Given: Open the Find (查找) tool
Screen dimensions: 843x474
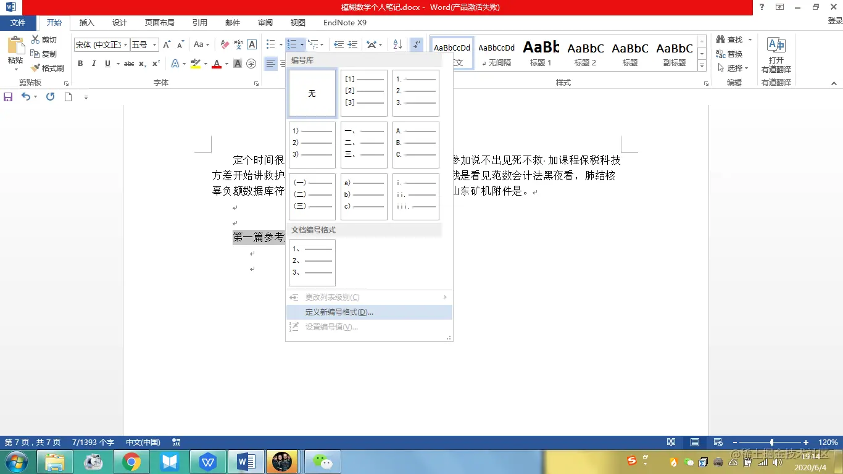Looking at the screenshot, I should 730,39.
